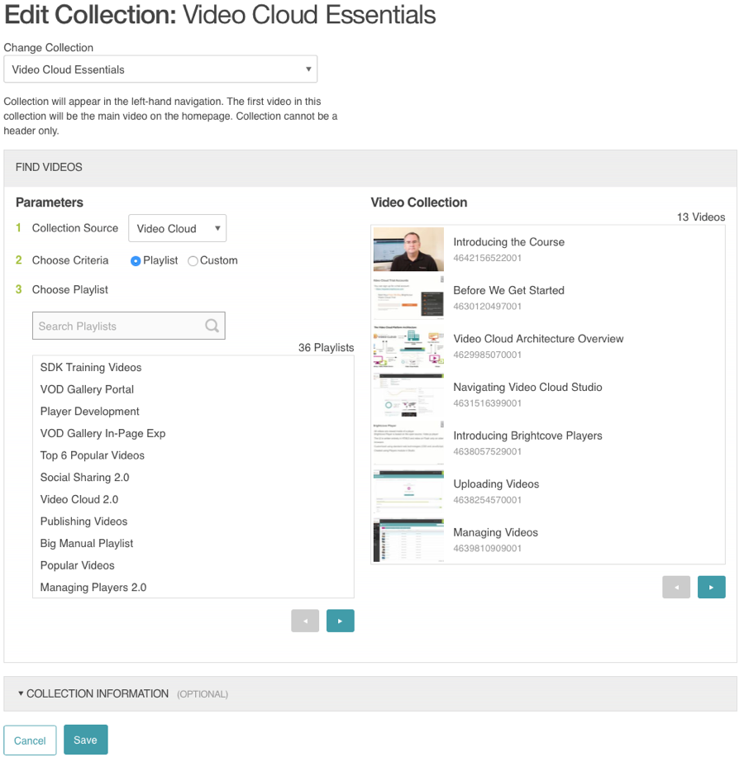
Task: Go to previous page of video collection
Action: point(676,587)
